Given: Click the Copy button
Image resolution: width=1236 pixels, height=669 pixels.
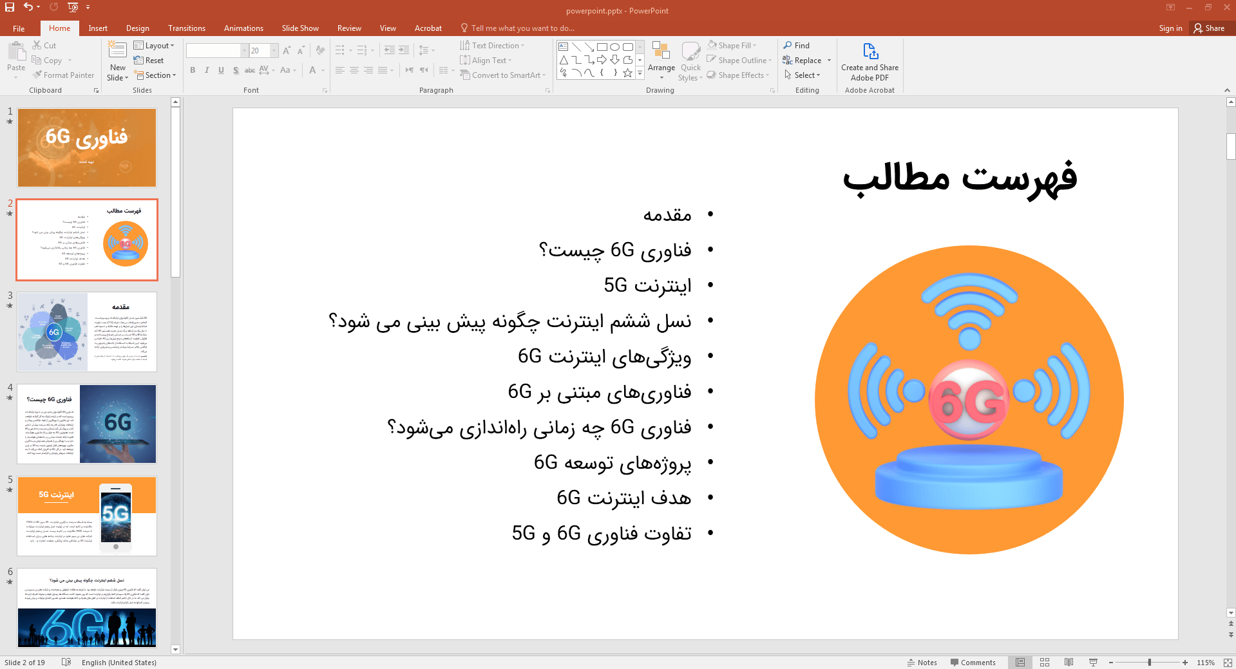Looking at the screenshot, I should (47, 61).
